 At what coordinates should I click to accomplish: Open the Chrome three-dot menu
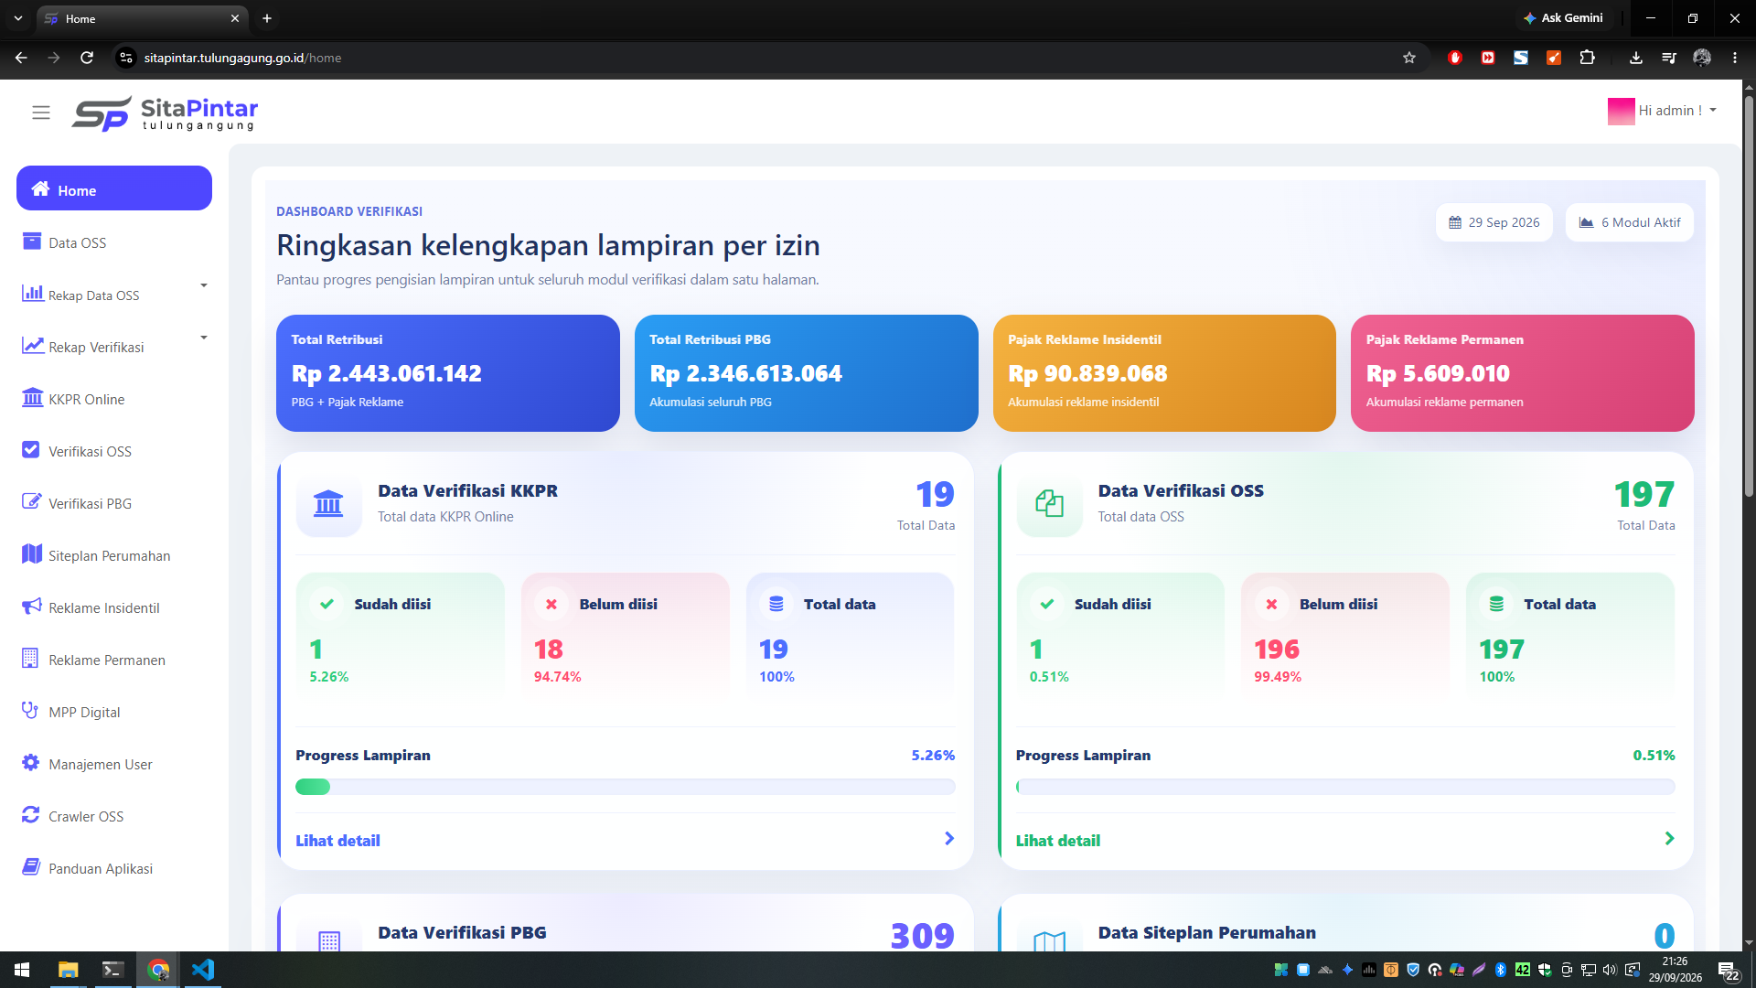tap(1734, 58)
